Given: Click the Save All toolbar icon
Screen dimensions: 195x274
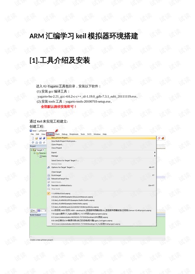Looking at the screenshot, I should pyautogui.click(x=44, y=138).
